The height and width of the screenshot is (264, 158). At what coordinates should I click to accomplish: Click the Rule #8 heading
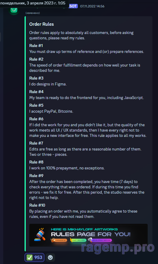(x=36, y=162)
